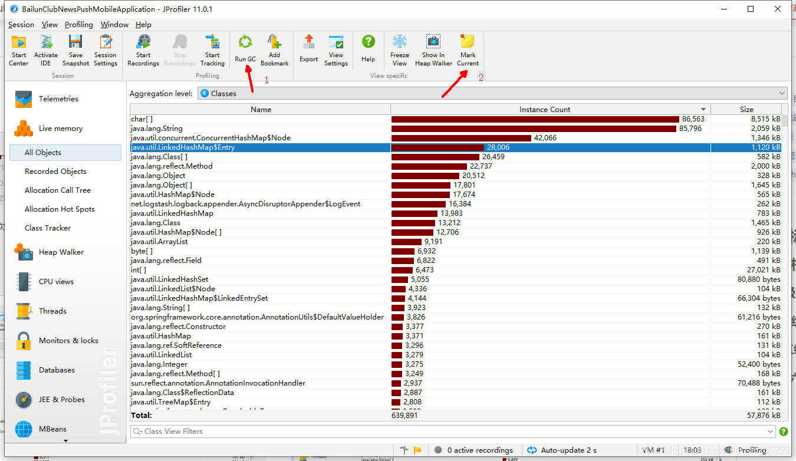Select Recorded Objects view
Screen dimensions: 796x461
(55, 172)
